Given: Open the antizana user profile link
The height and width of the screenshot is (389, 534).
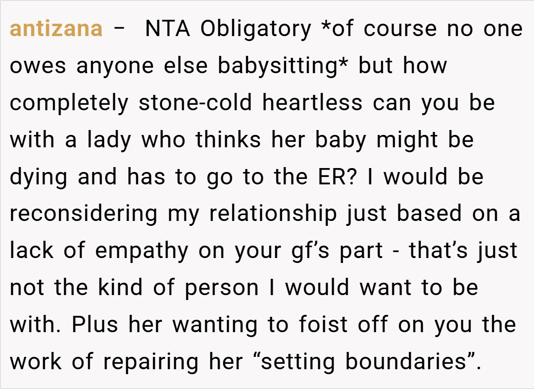Looking at the screenshot, I should (56, 29).
